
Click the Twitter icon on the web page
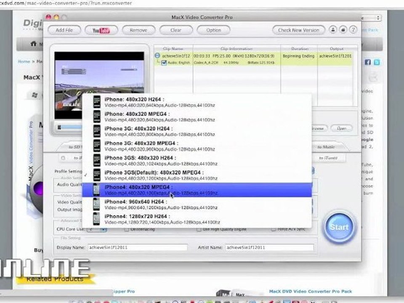(377, 62)
